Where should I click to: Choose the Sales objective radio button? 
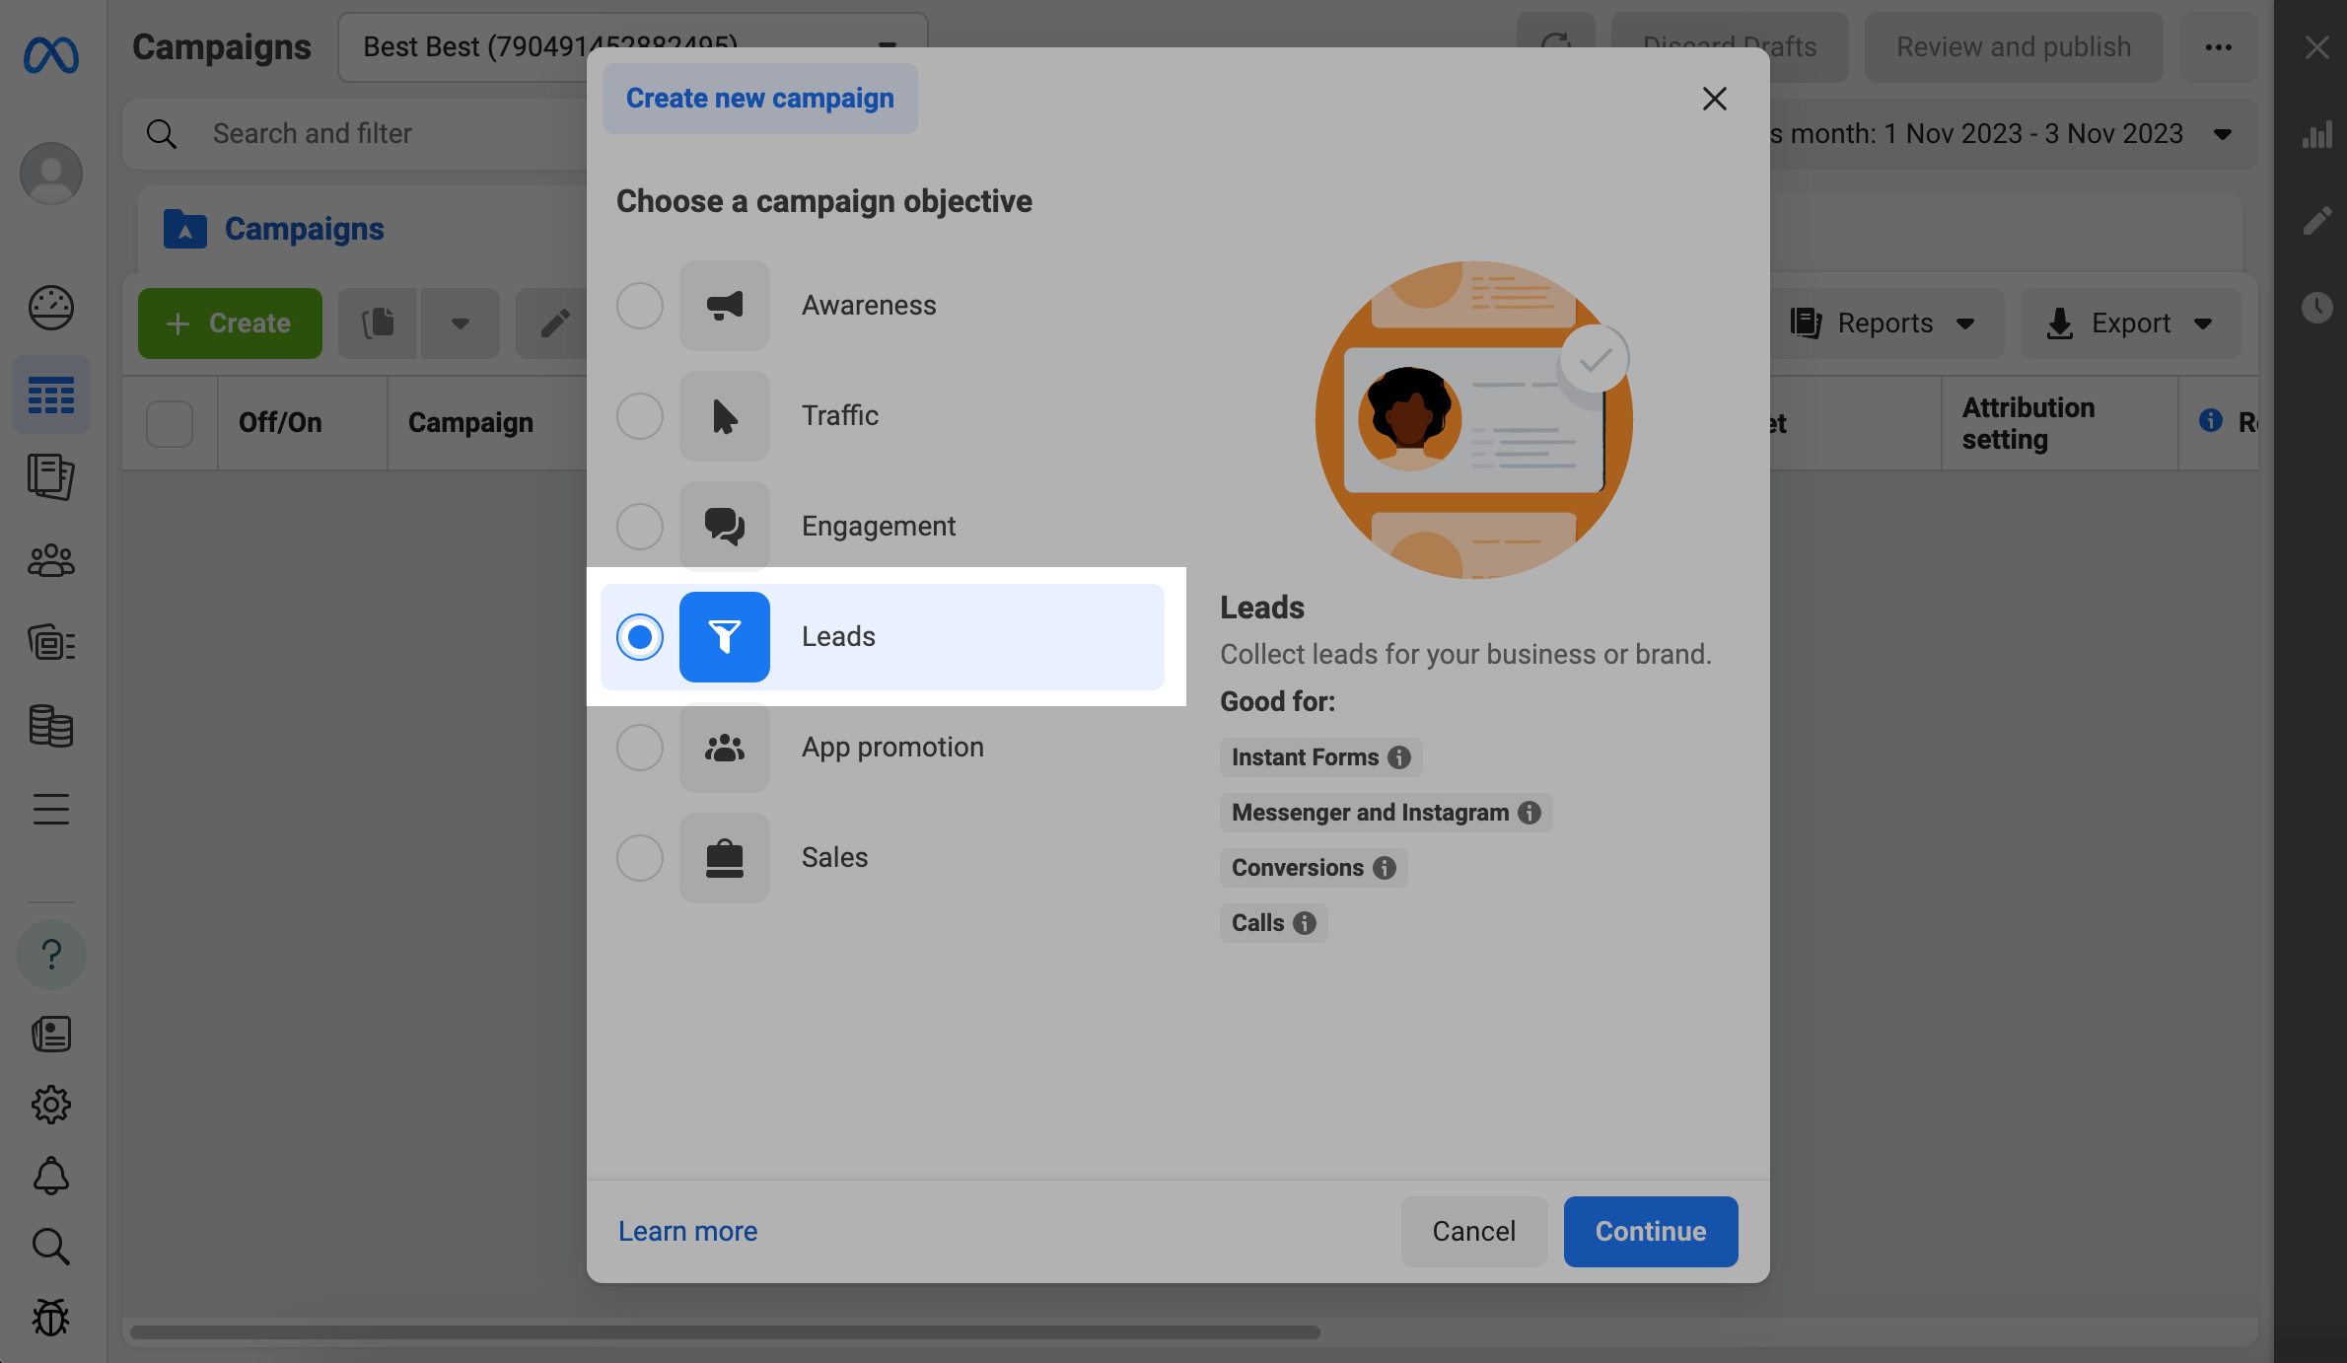click(640, 858)
